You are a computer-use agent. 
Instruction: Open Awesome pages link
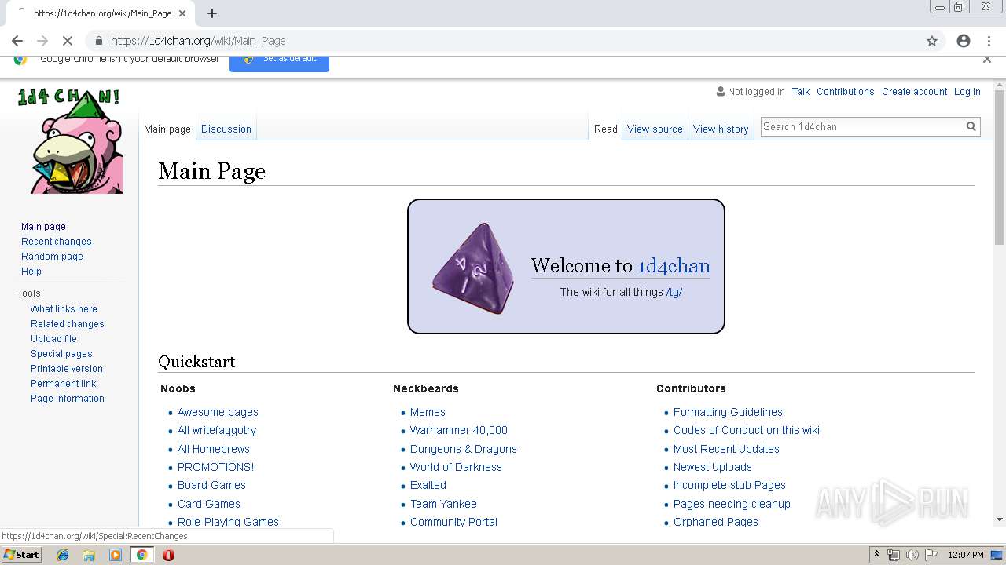[218, 412]
